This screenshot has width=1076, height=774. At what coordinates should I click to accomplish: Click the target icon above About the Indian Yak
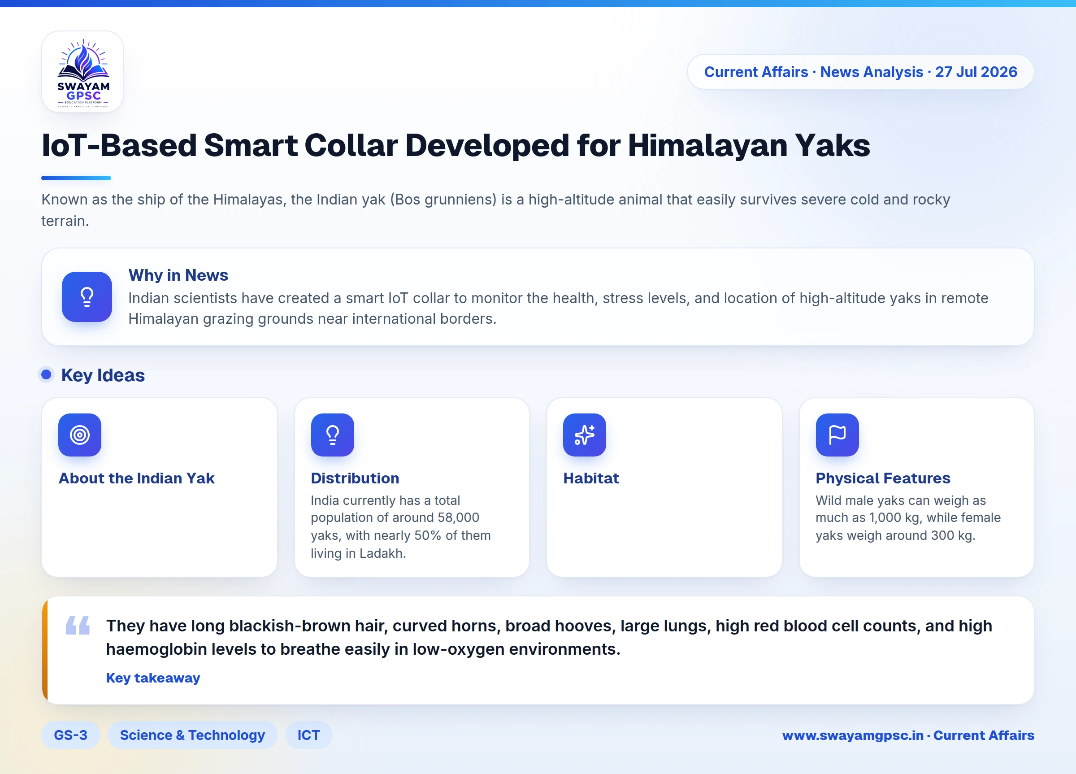click(80, 435)
